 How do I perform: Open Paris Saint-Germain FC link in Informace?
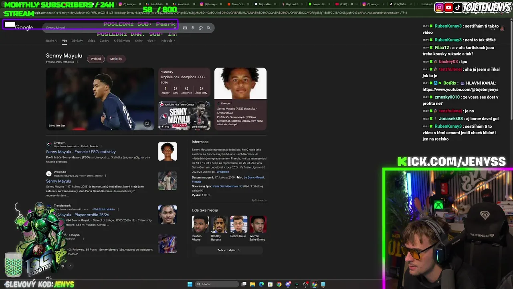coord(227,186)
